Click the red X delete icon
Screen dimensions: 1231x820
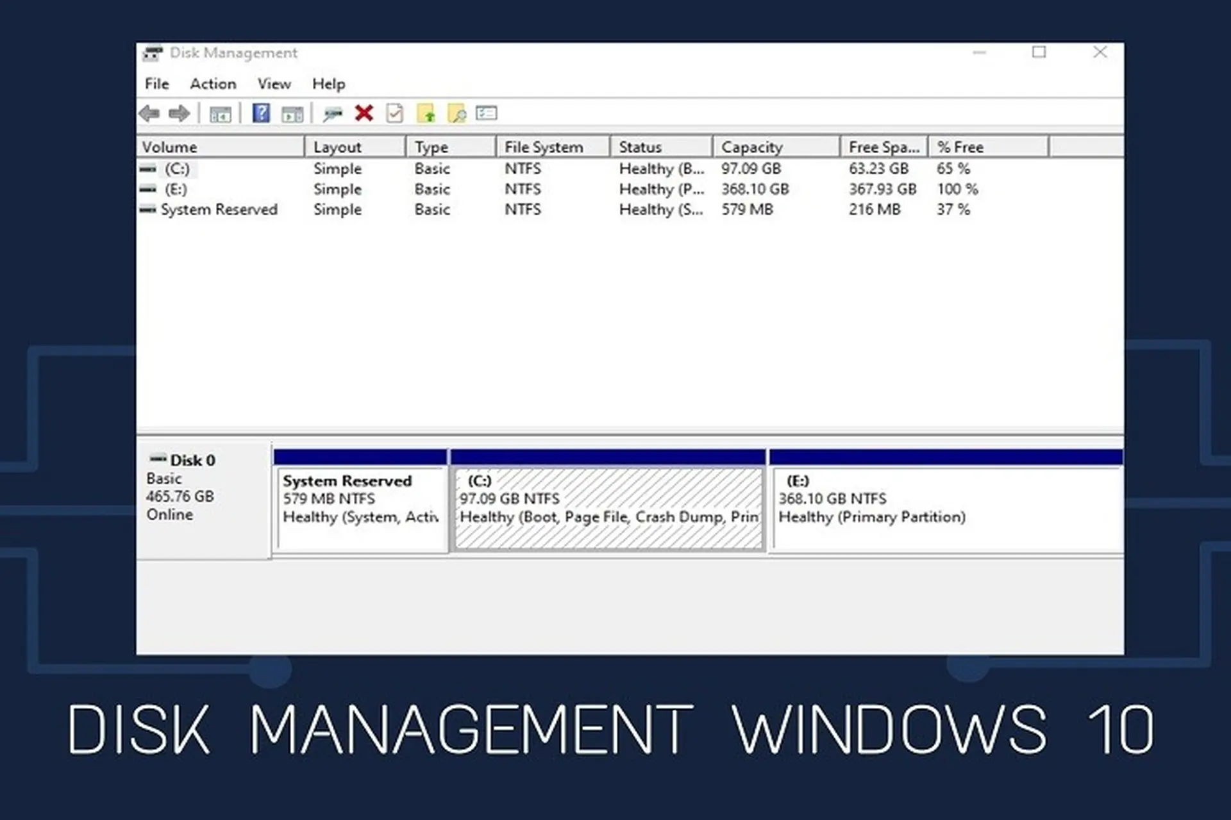364,113
